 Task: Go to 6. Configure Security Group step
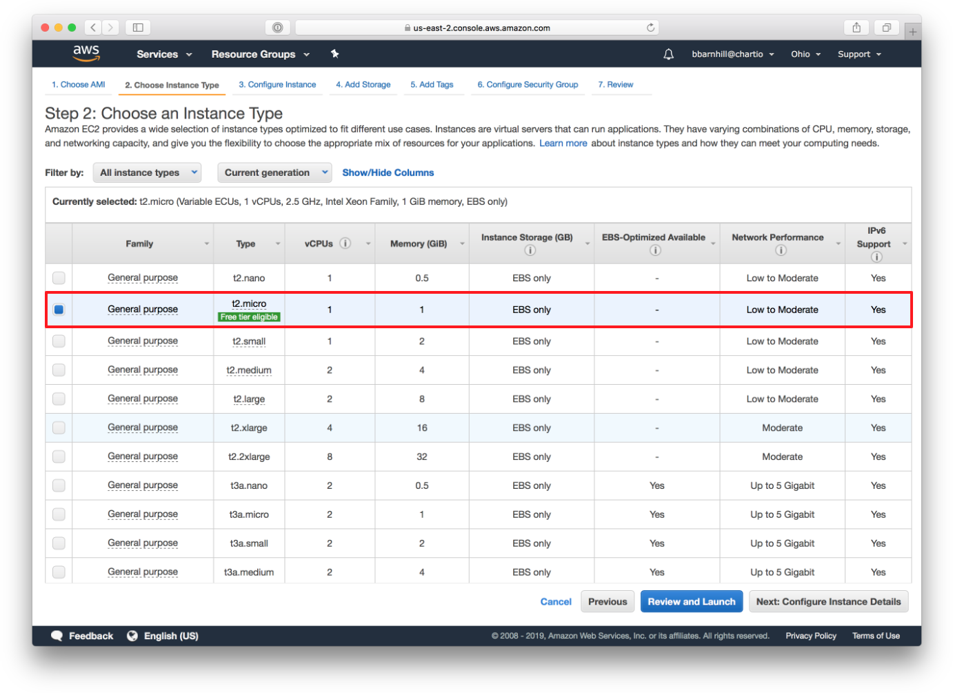tap(528, 85)
